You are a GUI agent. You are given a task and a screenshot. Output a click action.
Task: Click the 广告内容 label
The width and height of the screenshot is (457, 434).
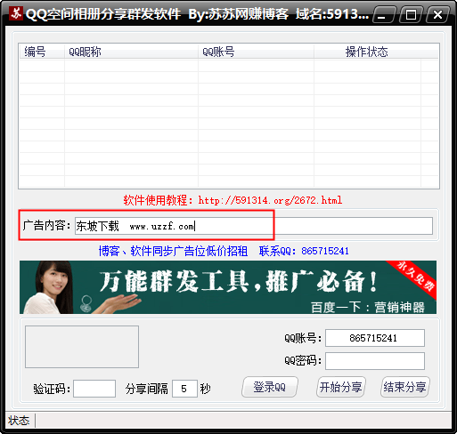pos(46,226)
